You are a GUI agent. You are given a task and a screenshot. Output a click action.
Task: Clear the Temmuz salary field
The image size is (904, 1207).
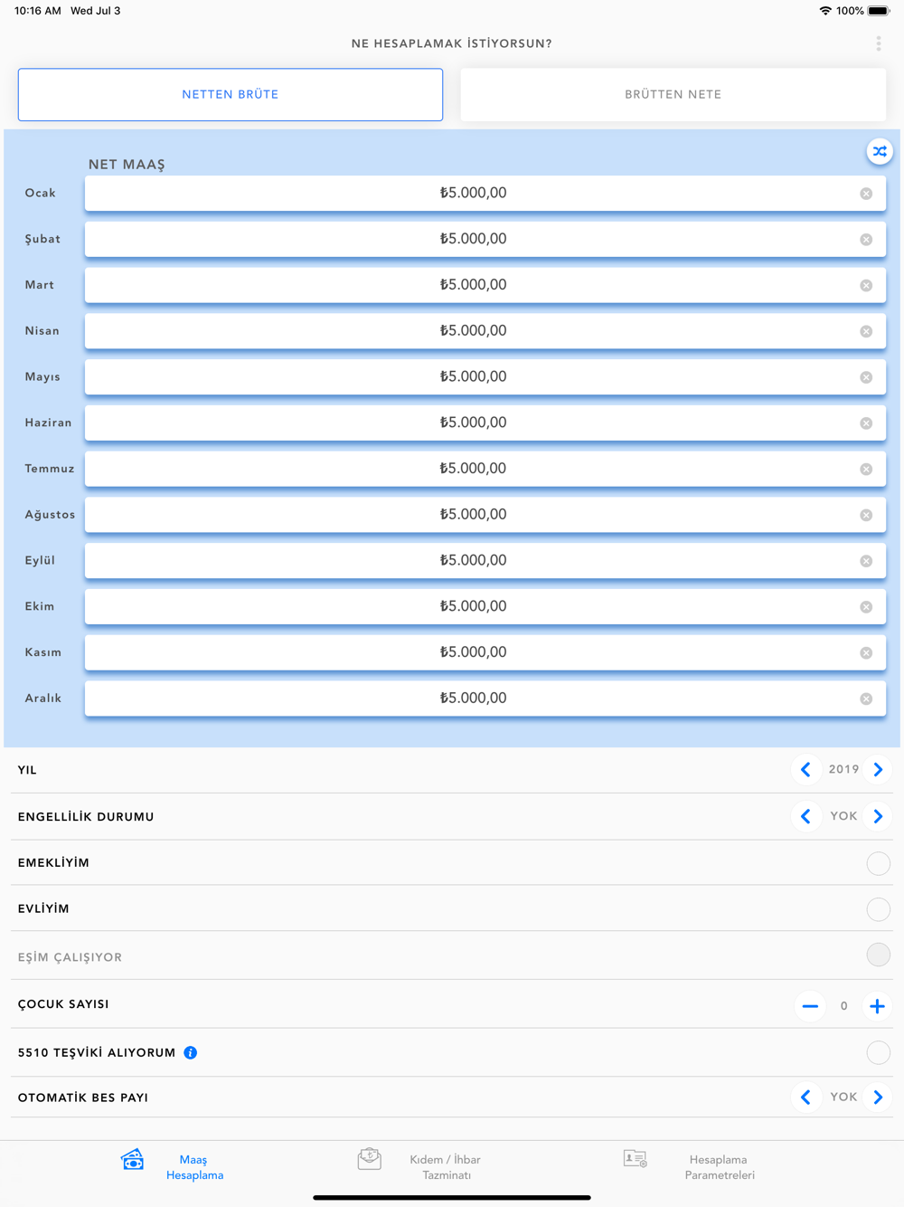pos(866,469)
